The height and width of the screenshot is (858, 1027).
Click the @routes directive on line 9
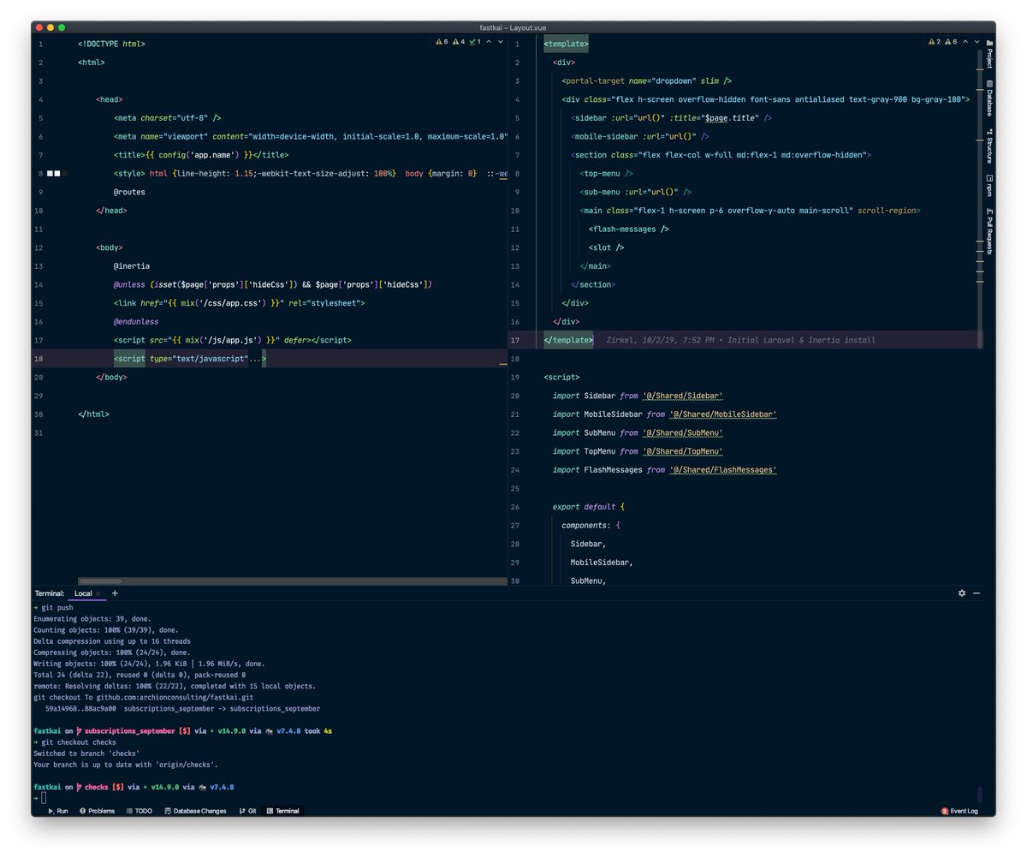129,192
